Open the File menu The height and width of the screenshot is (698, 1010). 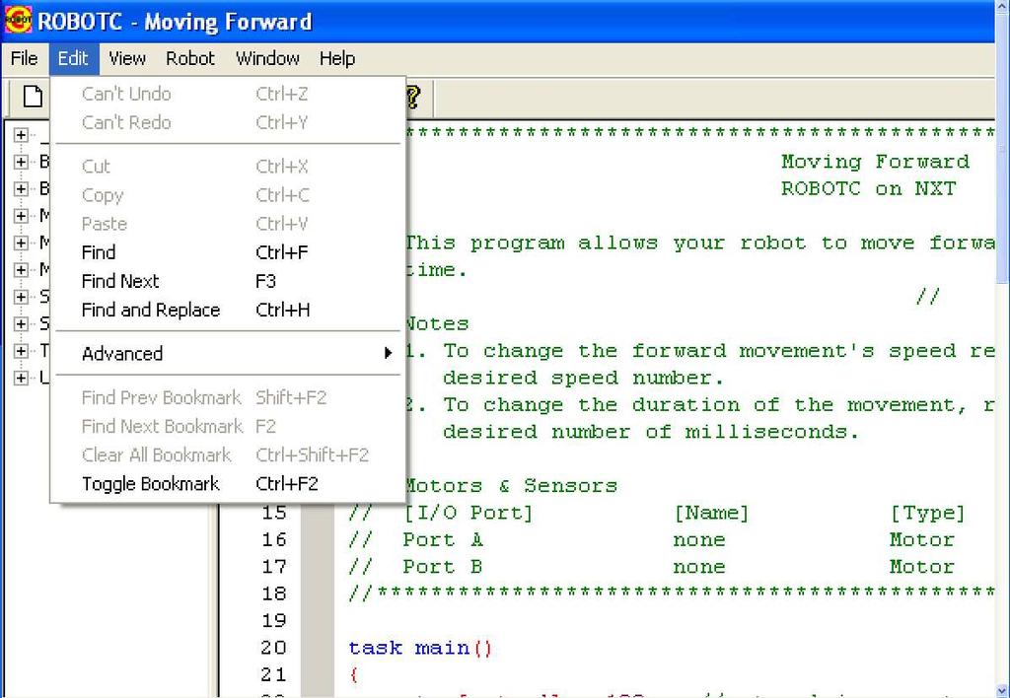pyautogui.click(x=25, y=58)
